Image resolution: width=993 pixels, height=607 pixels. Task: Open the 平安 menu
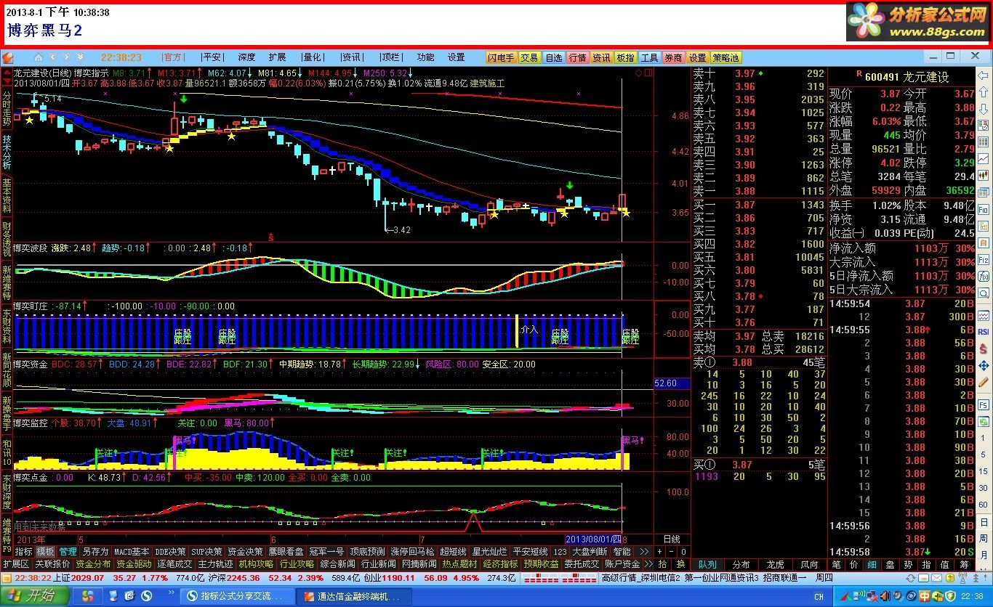coord(212,57)
